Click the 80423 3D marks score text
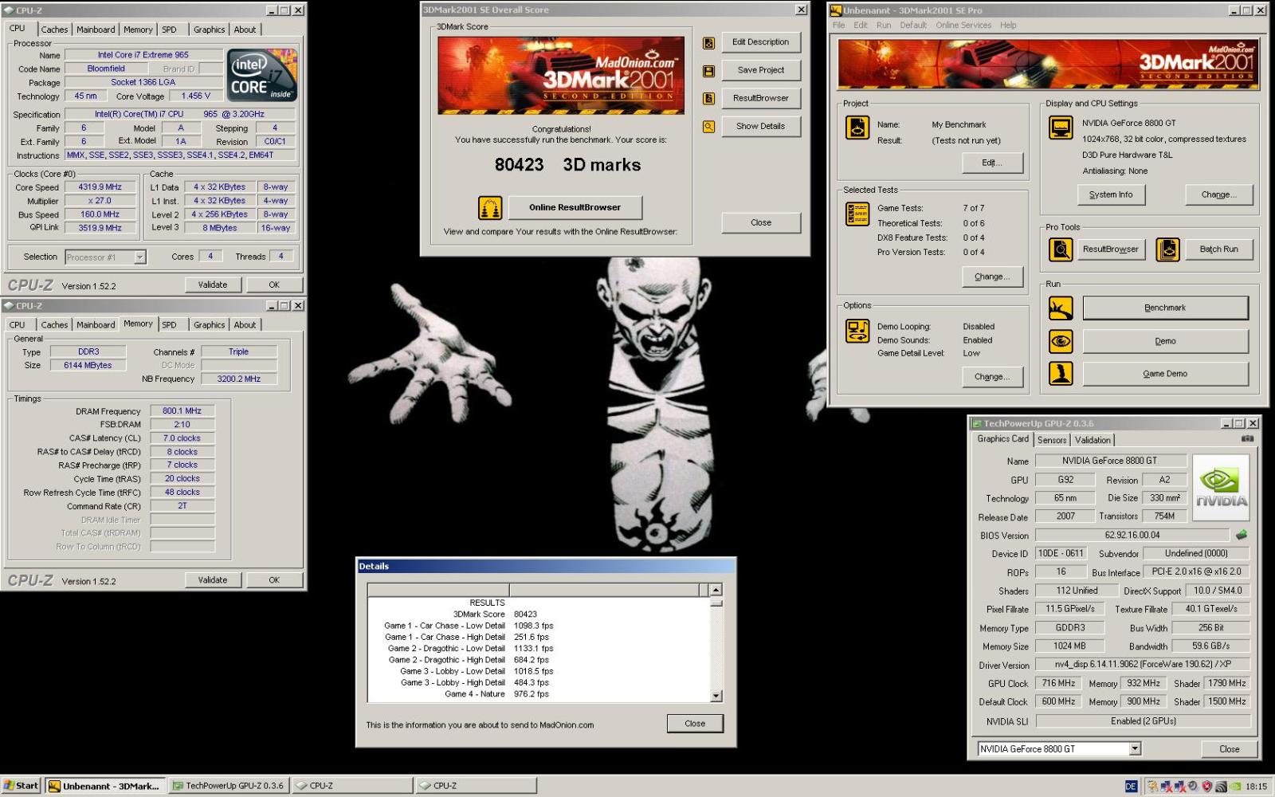This screenshot has height=797, width=1275. click(567, 165)
